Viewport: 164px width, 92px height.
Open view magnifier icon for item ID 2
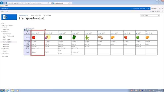50,33
